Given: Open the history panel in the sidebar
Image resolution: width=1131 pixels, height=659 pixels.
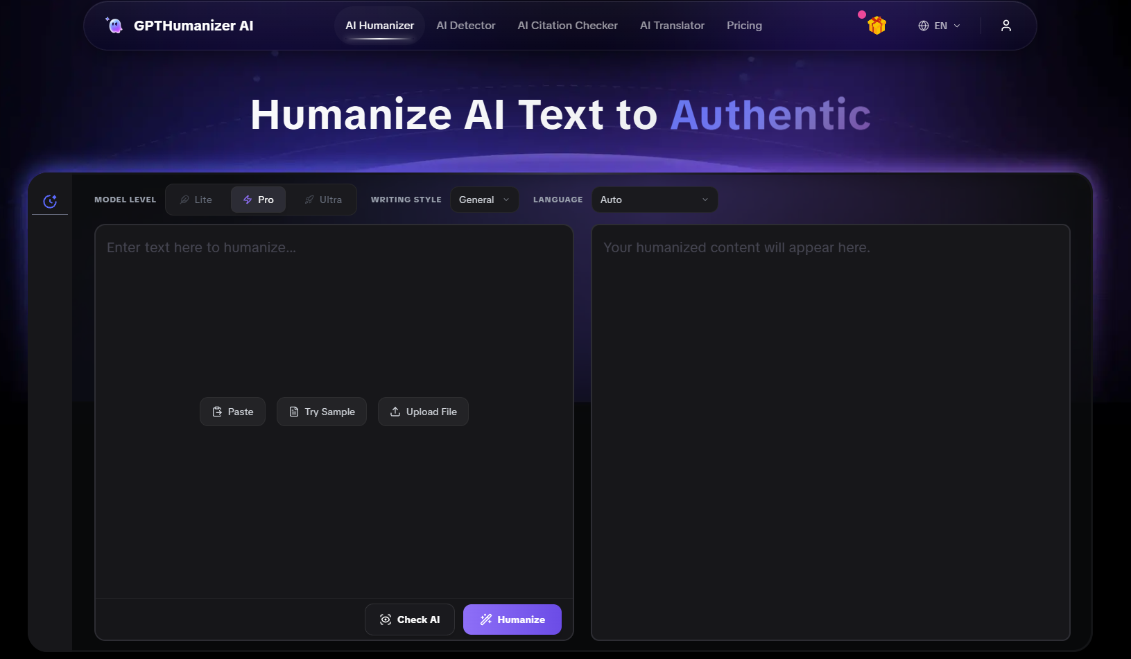Looking at the screenshot, I should coord(49,200).
